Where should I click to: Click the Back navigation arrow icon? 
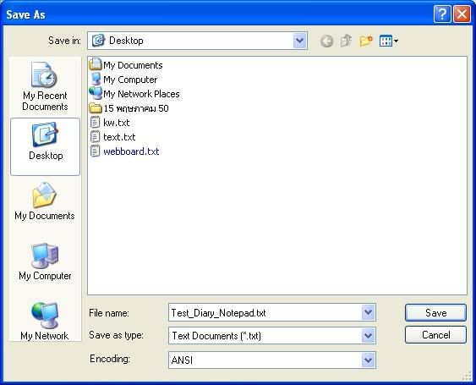(326, 41)
